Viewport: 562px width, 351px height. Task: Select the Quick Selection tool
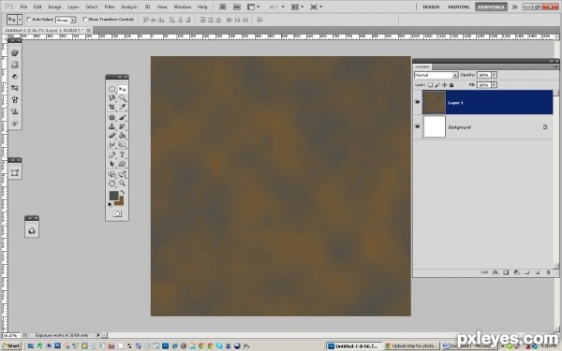[122, 97]
